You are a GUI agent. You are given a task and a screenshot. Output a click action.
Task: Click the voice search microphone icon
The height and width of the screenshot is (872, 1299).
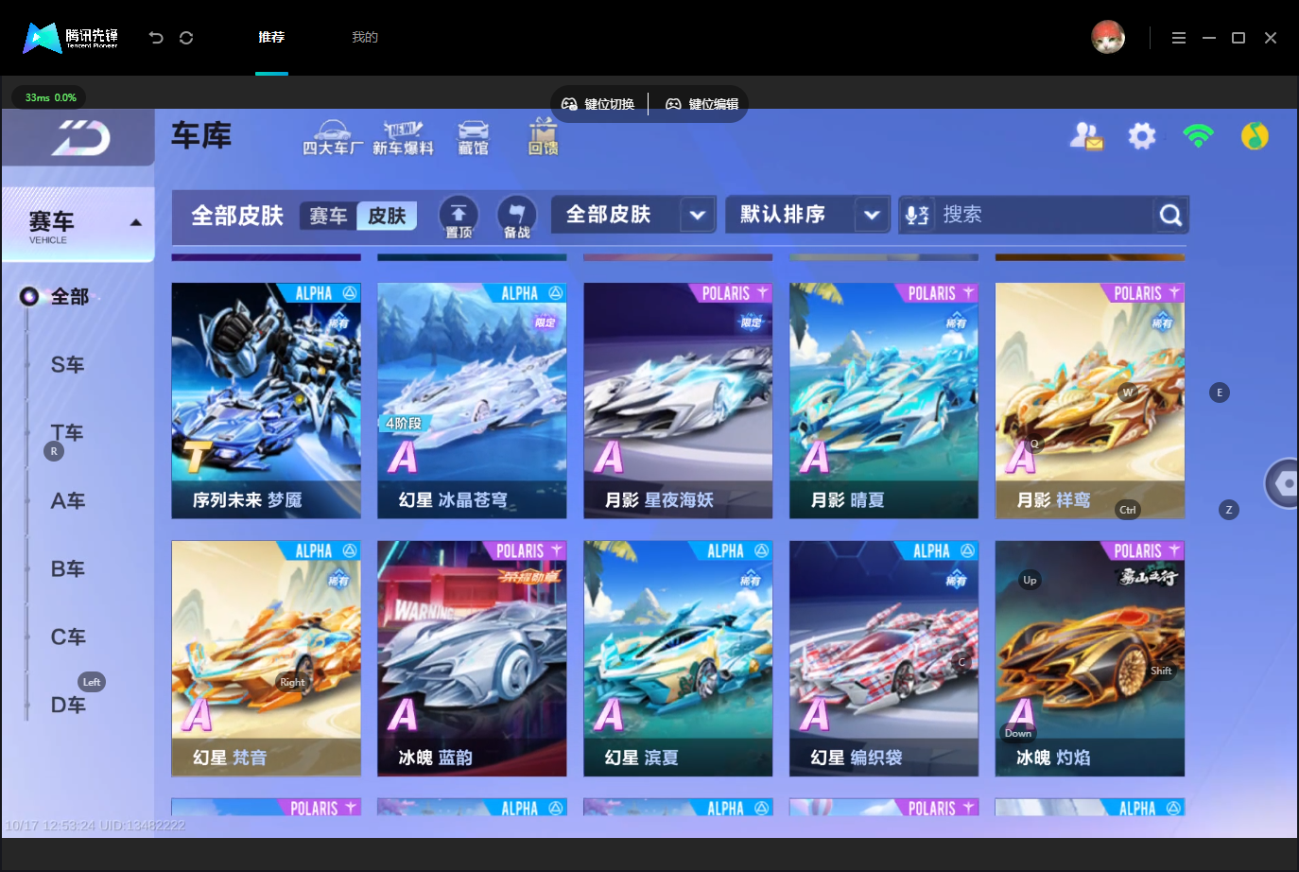(x=917, y=215)
